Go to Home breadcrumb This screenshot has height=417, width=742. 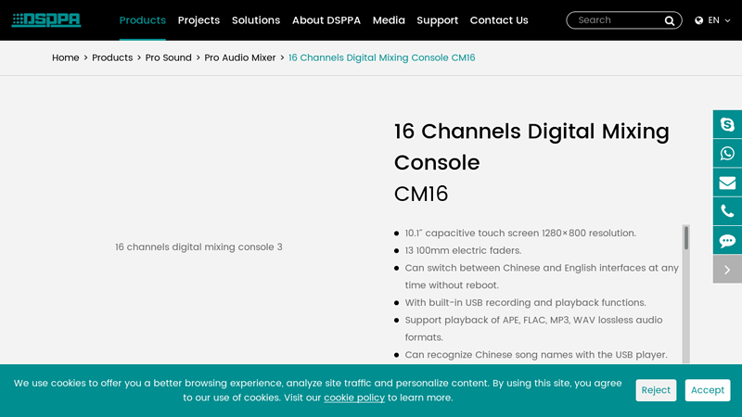click(x=65, y=57)
